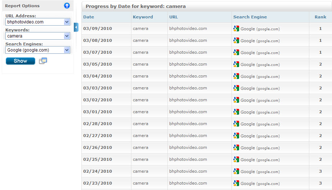
Task: Open the URL Address dropdown
Action: coord(67,22)
